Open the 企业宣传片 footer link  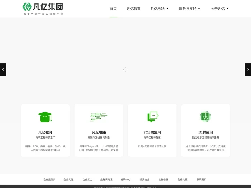[x=50, y=180]
